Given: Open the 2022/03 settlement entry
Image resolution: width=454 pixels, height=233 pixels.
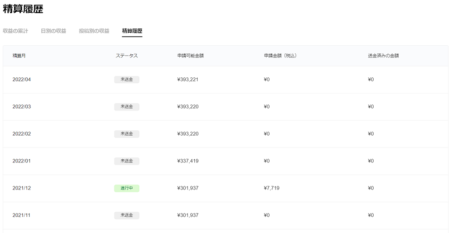Looking at the screenshot, I should pos(22,107).
